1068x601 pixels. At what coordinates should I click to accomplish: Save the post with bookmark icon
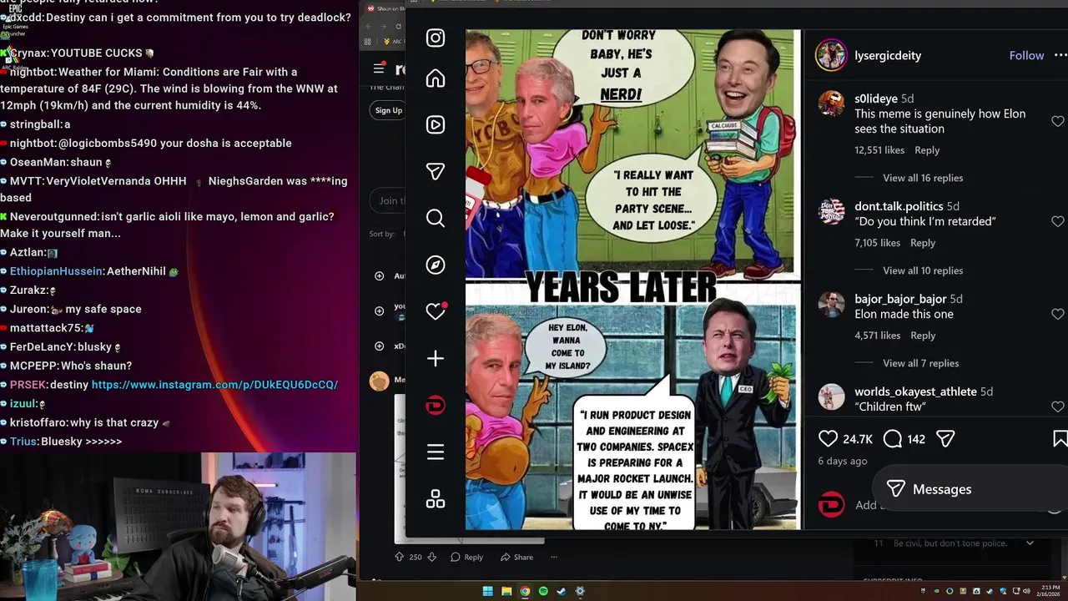[x=1060, y=438]
